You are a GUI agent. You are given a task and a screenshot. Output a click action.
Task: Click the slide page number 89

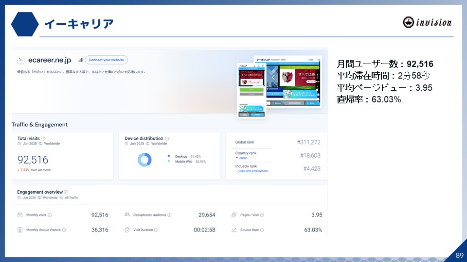tap(460, 255)
